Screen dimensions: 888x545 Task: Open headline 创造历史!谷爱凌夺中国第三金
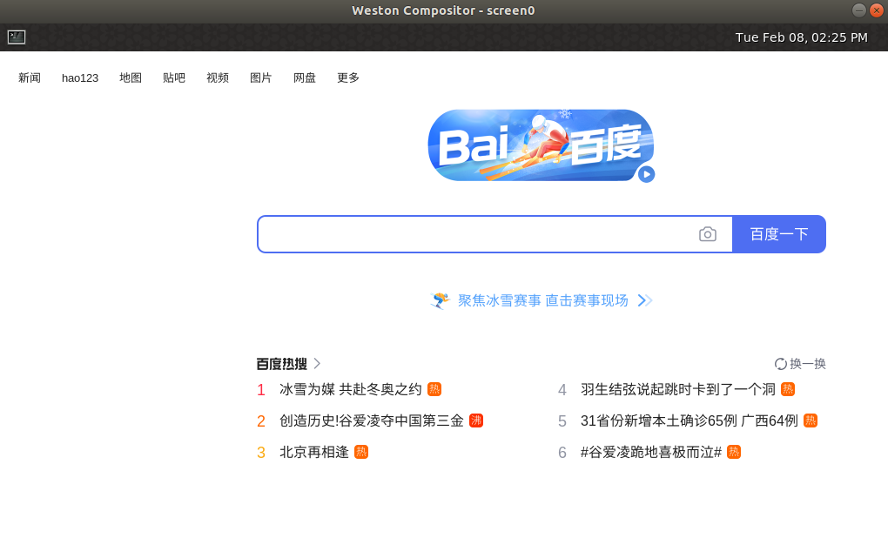click(372, 421)
